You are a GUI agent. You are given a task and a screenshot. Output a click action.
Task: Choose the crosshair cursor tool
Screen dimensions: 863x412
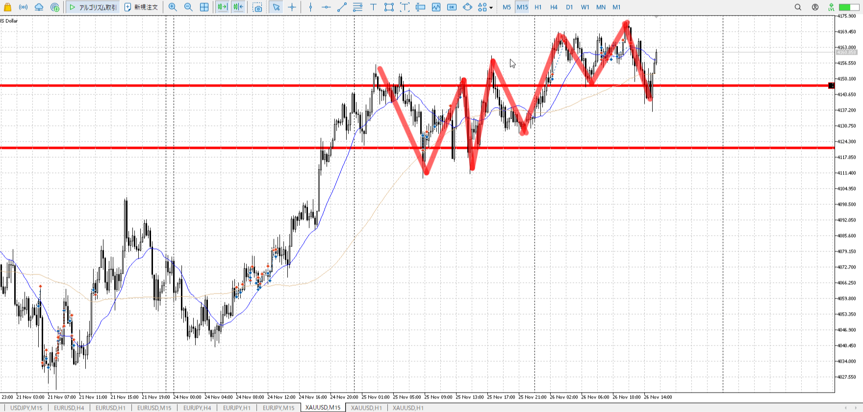click(x=292, y=7)
